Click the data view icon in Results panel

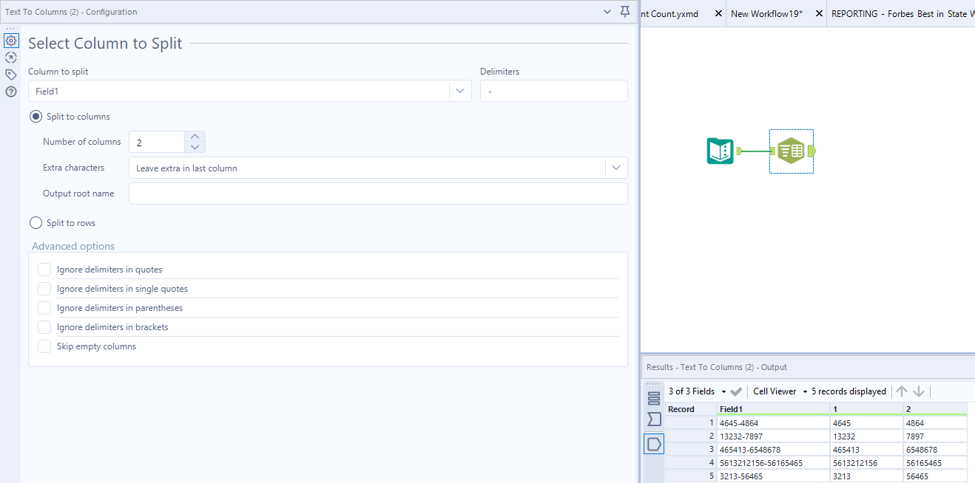(654, 397)
